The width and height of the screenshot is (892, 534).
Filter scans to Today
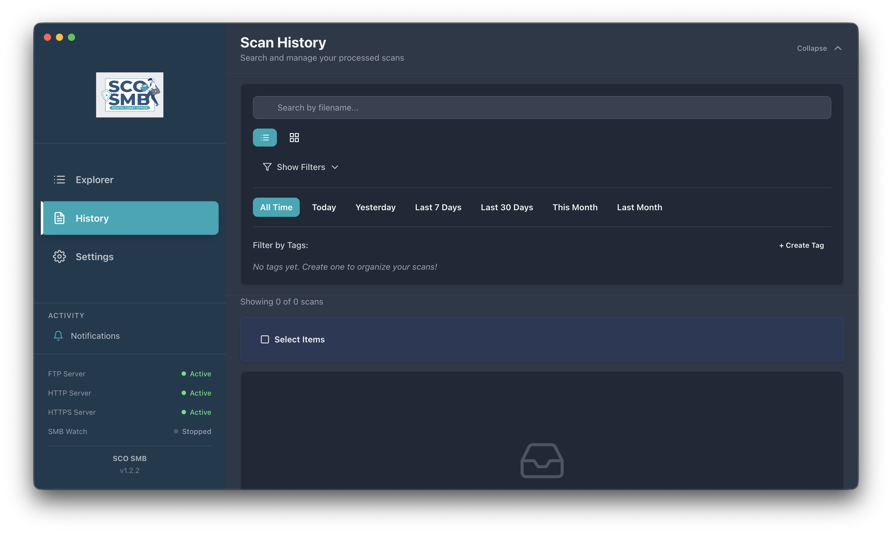click(324, 207)
